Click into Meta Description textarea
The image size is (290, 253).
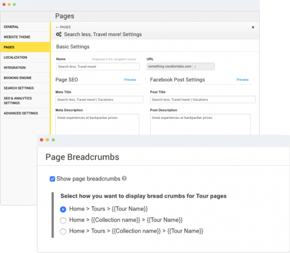(x=97, y=125)
